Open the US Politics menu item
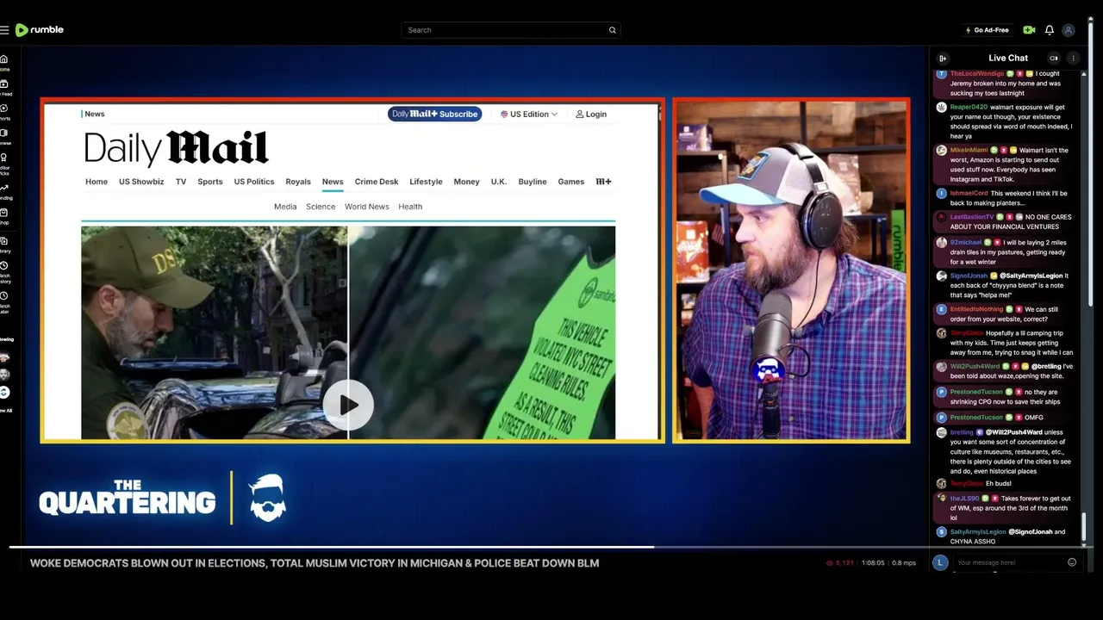 (x=254, y=182)
